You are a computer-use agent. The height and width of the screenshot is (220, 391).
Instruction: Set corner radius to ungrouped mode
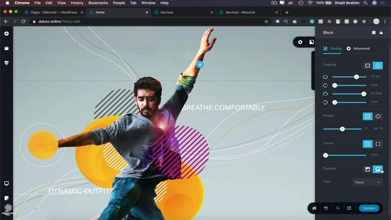378,144
